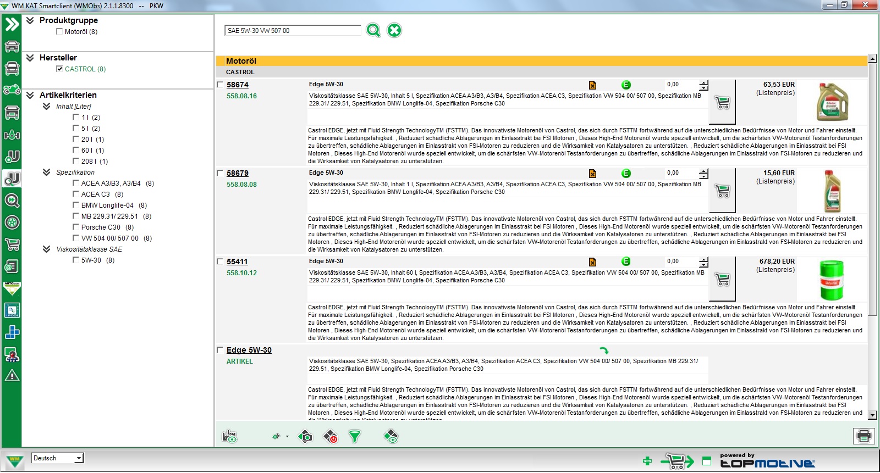Open the email document icon in sidebar
Viewport: 880px width, 473px height.
[12, 266]
